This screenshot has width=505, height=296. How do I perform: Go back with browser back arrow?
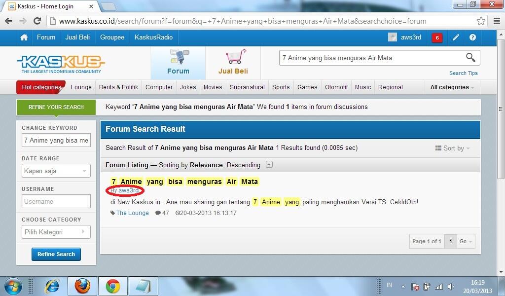pos(9,21)
